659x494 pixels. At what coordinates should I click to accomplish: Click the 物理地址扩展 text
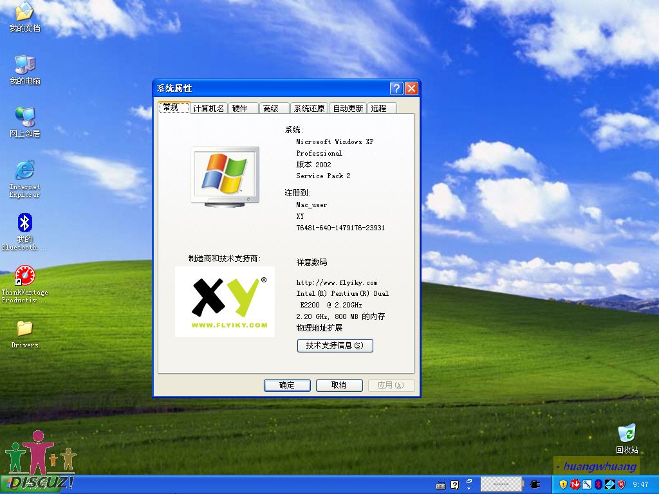(x=319, y=327)
